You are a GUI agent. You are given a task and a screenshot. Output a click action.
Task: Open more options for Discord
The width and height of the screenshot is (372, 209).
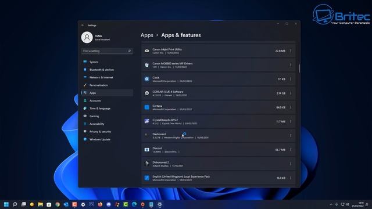pyautogui.click(x=291, y=150)
